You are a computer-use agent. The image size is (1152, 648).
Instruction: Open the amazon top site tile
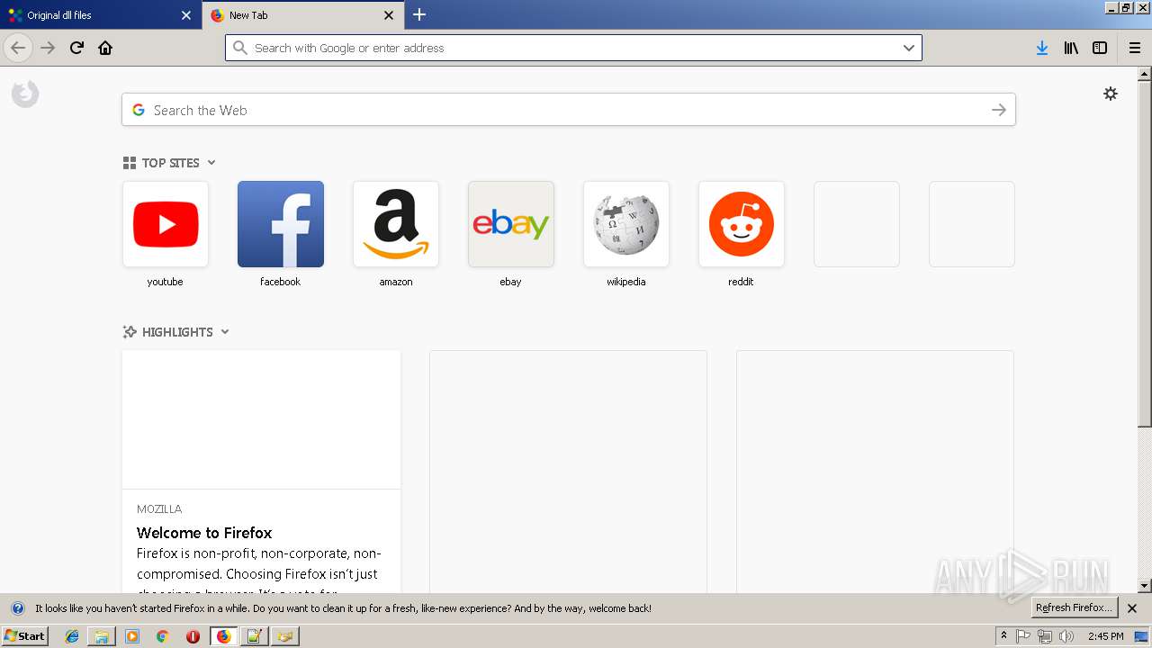click(x=396, y=224)
